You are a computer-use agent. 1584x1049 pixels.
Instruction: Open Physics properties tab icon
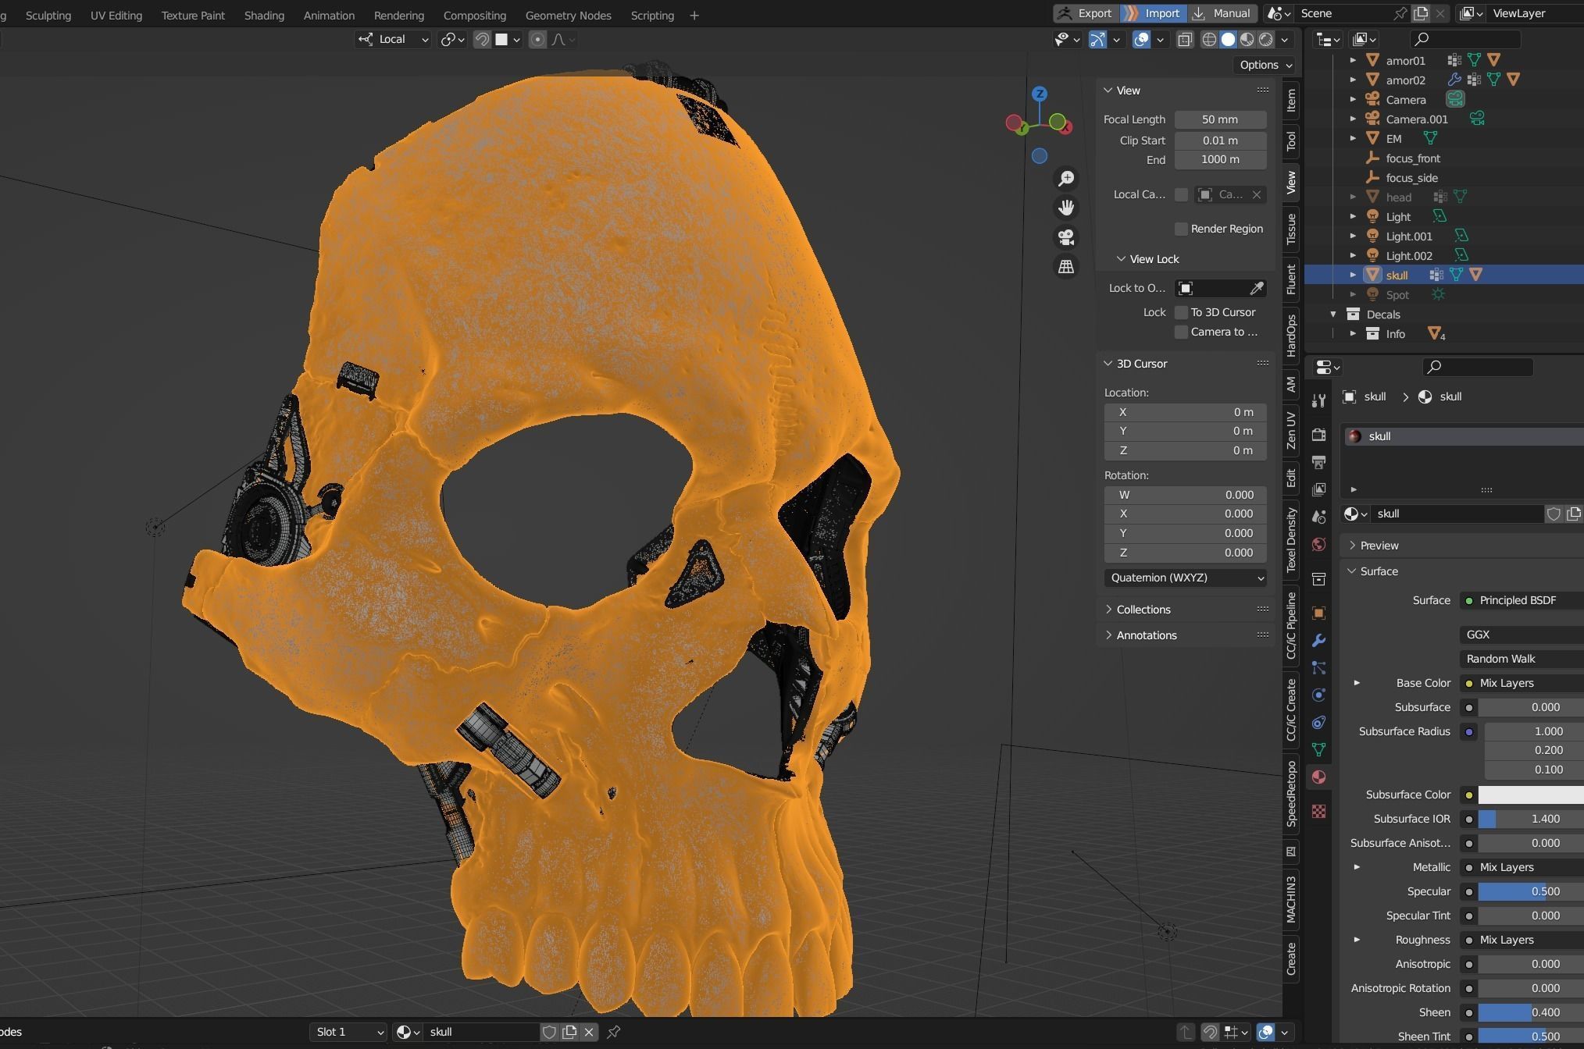[x=1319, y=695]
